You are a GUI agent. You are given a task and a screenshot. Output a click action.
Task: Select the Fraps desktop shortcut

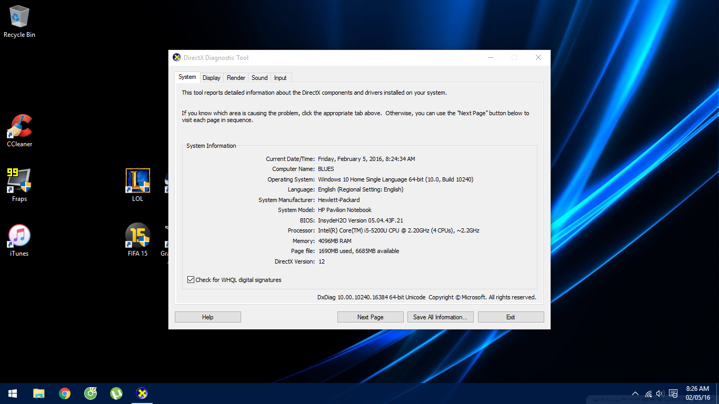19,185
